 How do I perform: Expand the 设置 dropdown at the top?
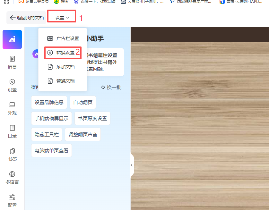pyautogui.click(x=62, y=18)
